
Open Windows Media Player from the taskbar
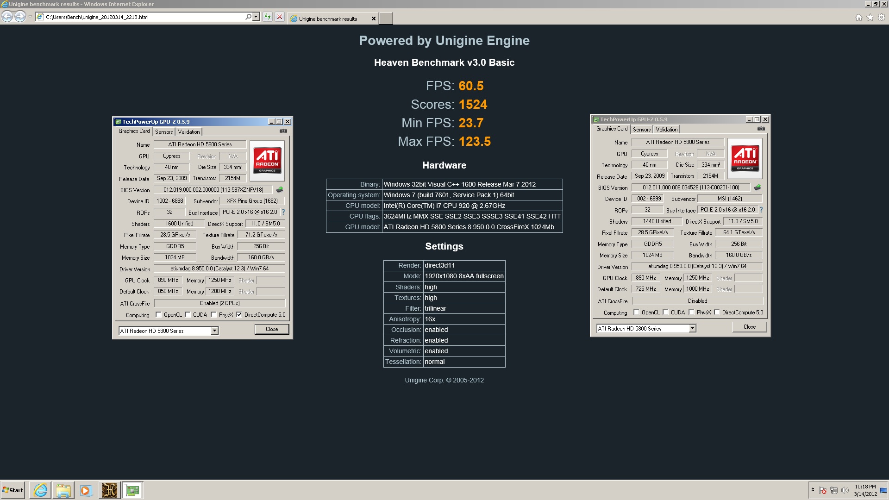pos(86,490)
